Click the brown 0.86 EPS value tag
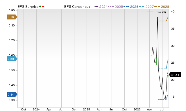This screenshot has height=111, width=186. click(12, 17)
